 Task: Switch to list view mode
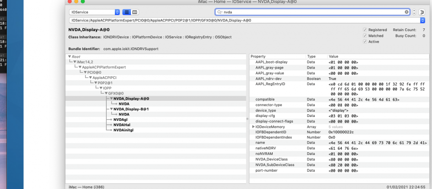[127, 12]
